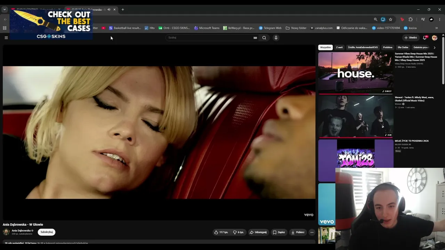Open the Odliczanie do waka... bookmark
Viewport: 445px width, 250px height.
point(352,28)
